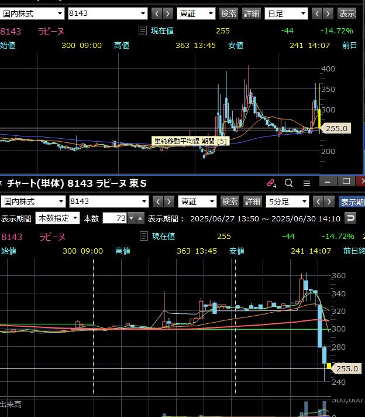Step to next timeframe in upper chart
Image resolution: width=365 pixels, height=417 pixels.
[328, 13]
